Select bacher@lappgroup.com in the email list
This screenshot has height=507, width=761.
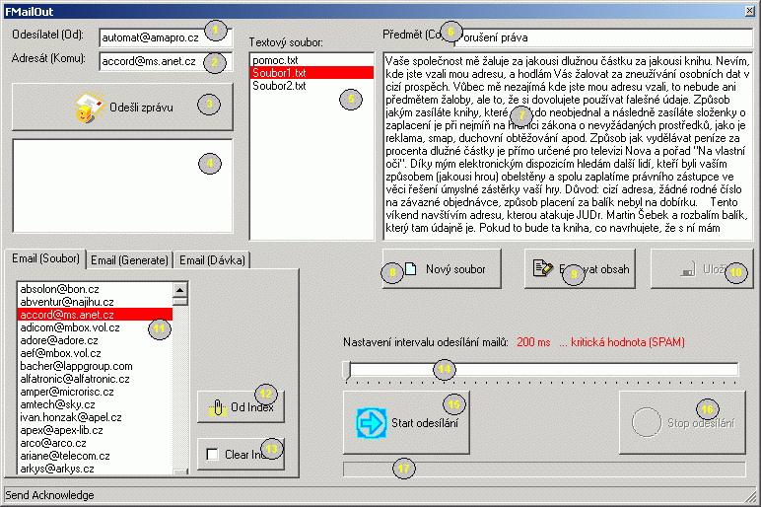click(x=95, y=366)
